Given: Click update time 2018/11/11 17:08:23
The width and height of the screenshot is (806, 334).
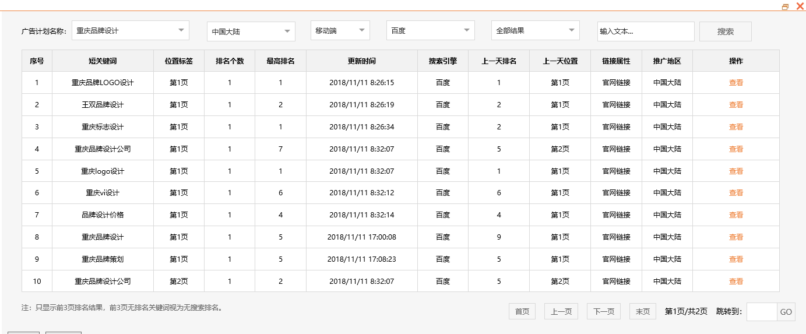Looking at the screenshot, I should (x=362, y=259).
